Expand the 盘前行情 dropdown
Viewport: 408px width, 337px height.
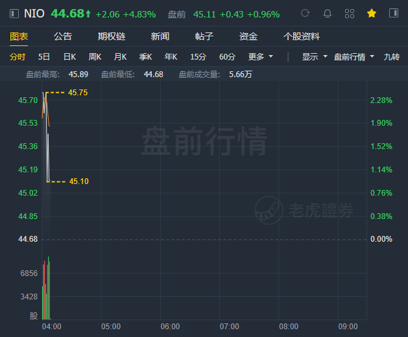point(354,56)
